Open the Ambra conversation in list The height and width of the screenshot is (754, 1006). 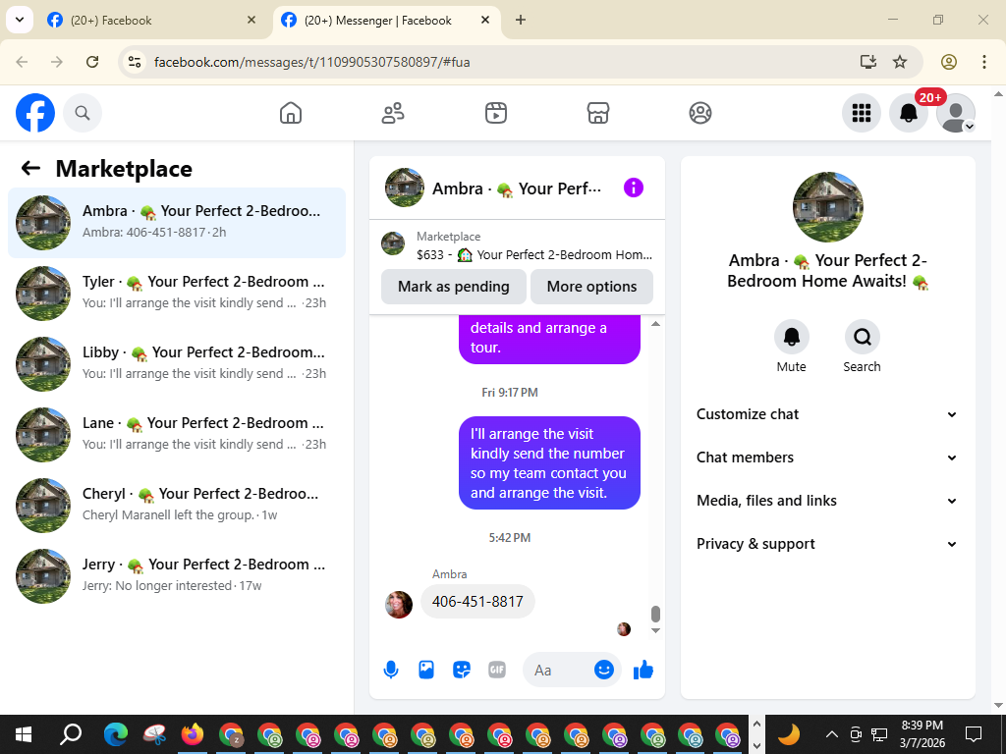click(x=177, y=223)
